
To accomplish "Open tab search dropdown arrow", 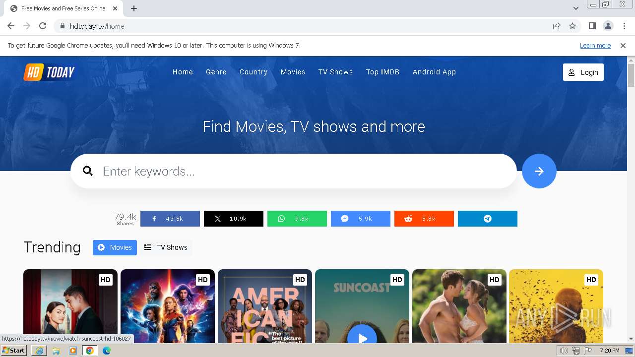I will coord(575,8).
